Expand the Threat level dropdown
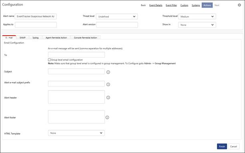This screenshot has width=245, height=153. pos(117,16)
